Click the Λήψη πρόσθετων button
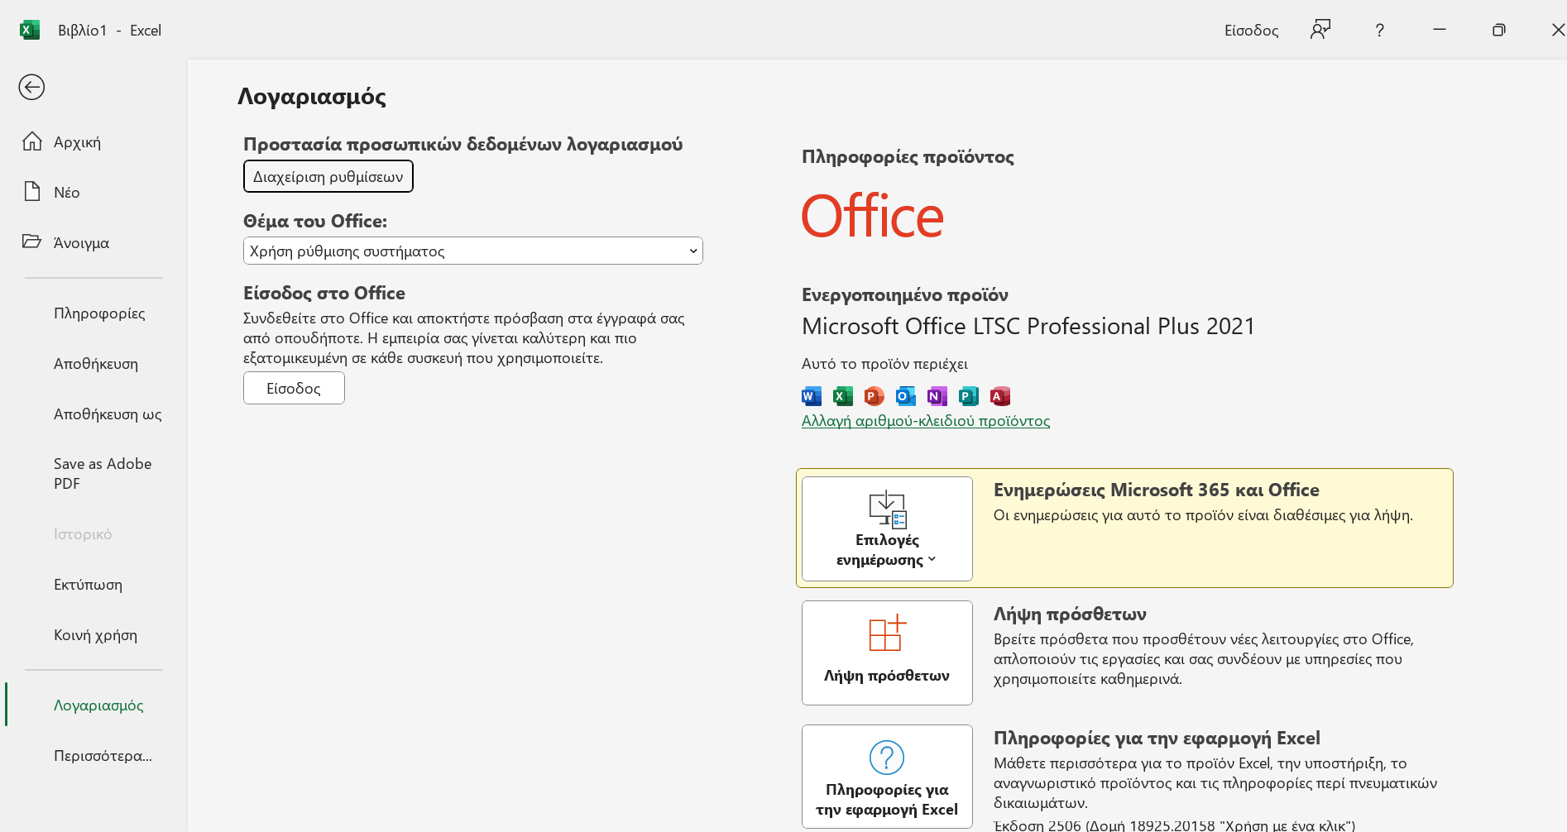The height and width of the screenshot is (832, 1567). [887, 653]
